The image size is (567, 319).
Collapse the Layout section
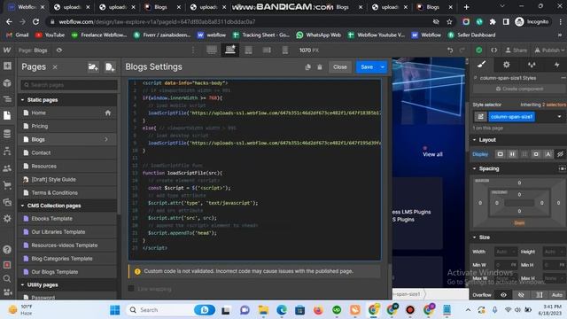[475, 140]
